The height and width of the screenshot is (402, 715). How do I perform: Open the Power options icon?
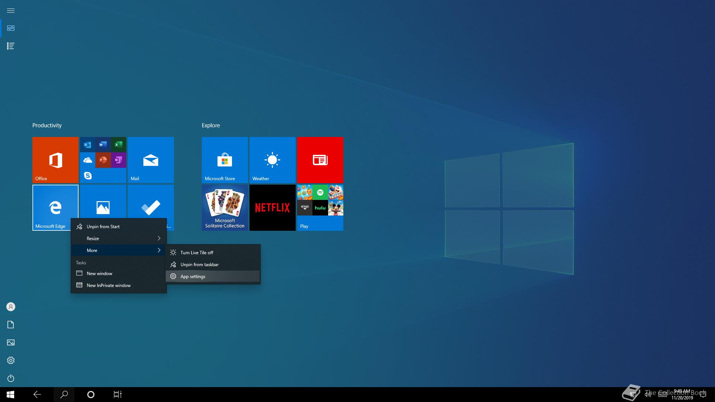(x=11, y=378)
